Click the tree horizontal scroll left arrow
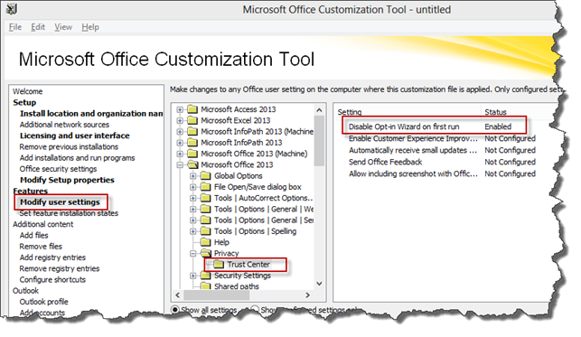Viewport: 581px width, 337px height. [x=178, y=295]
